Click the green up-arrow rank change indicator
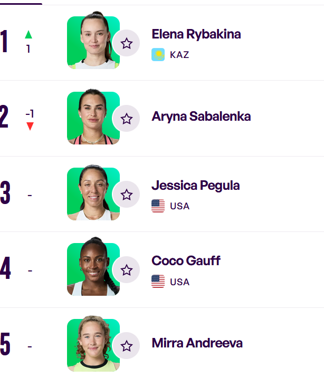The height and width of the screenshot is (378, 324). (28, 35)
